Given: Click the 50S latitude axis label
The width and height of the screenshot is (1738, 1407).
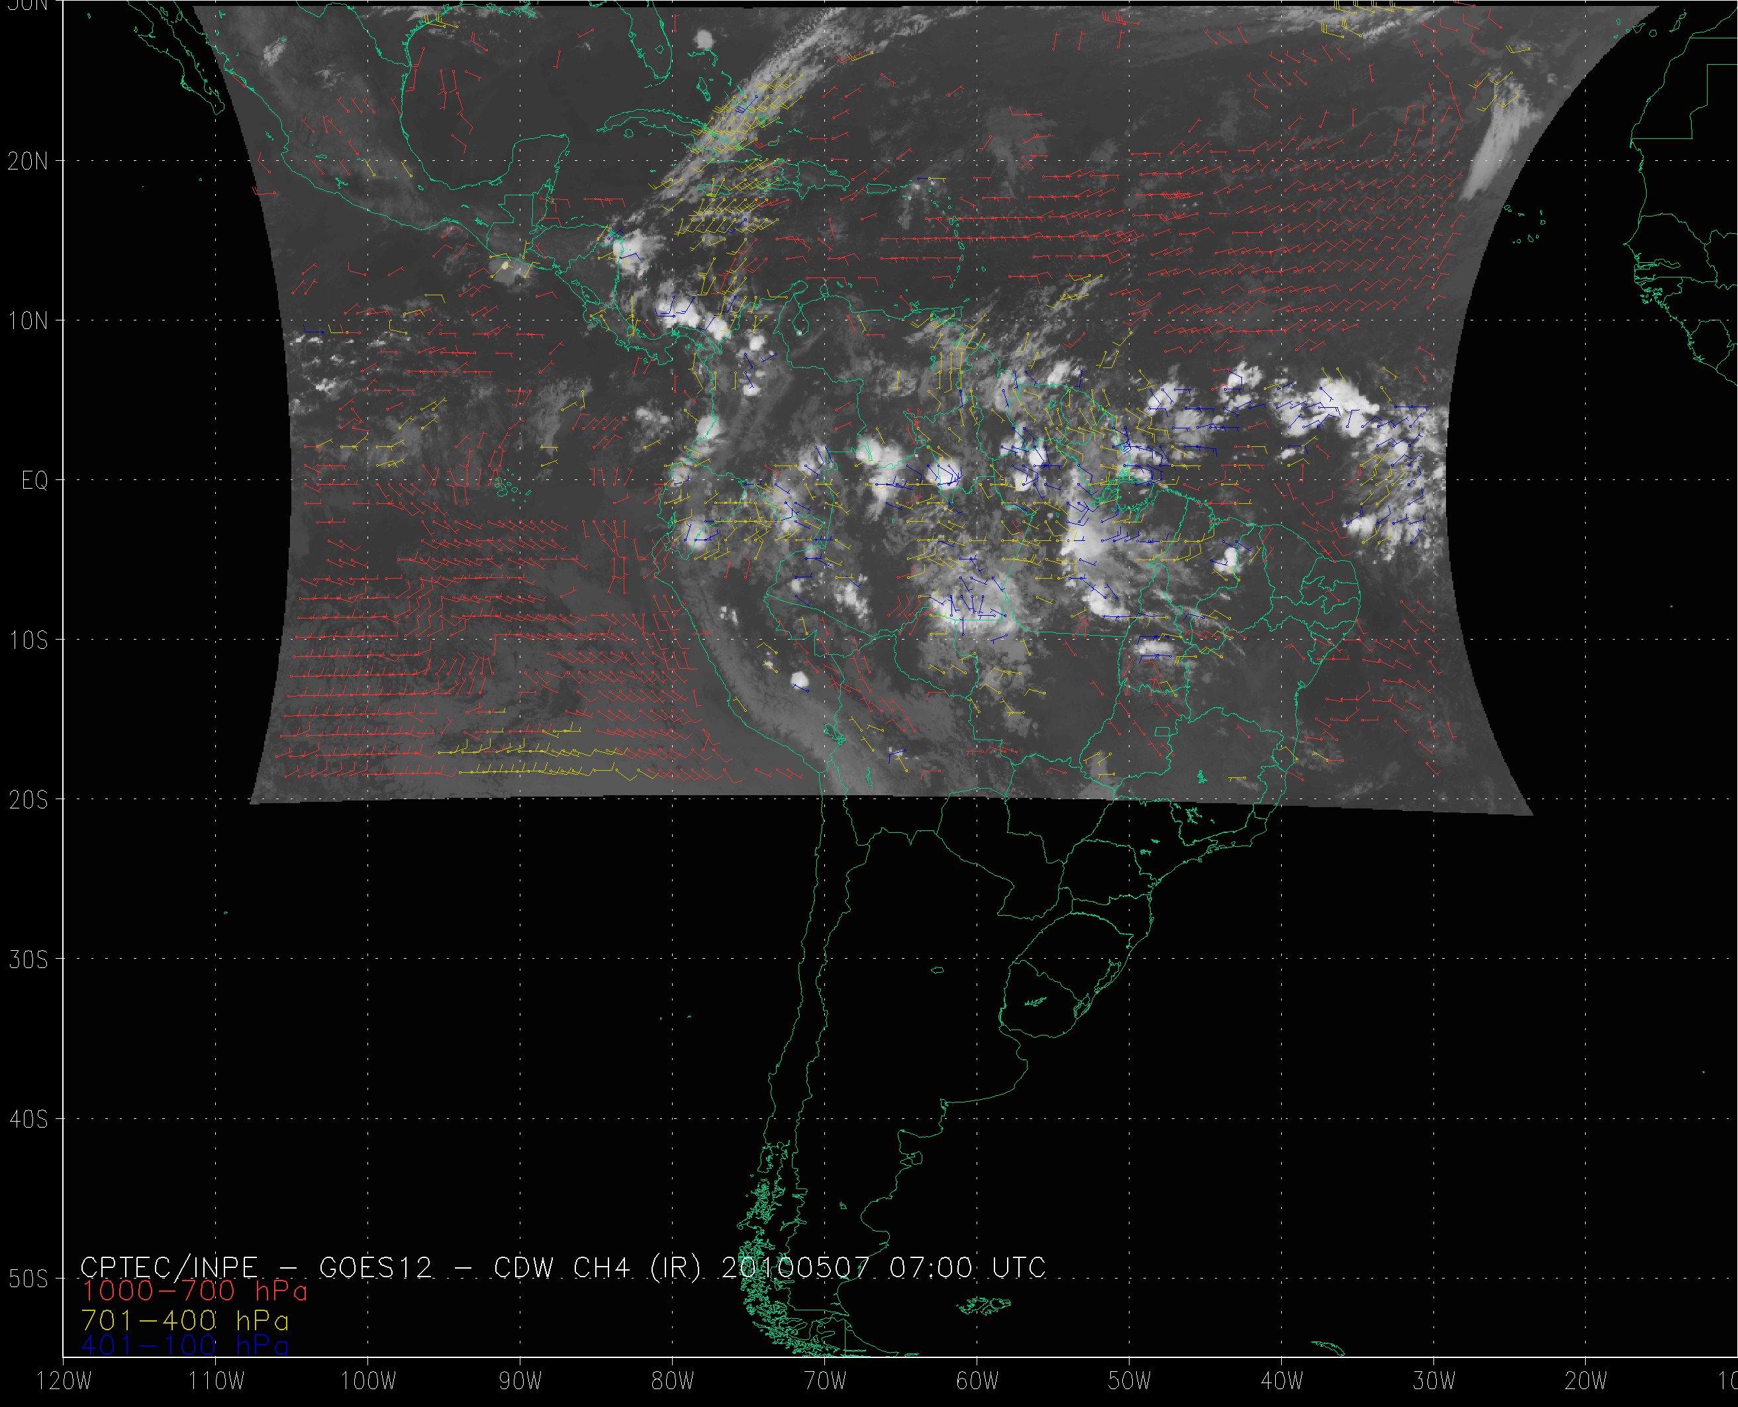Looking at the screenshot, I should pos(28,1279).
